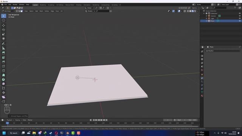Click the timeline playhead at frame 1
Image resolution: width=242 pixels, height=136 pixels.
coord(7,123)
